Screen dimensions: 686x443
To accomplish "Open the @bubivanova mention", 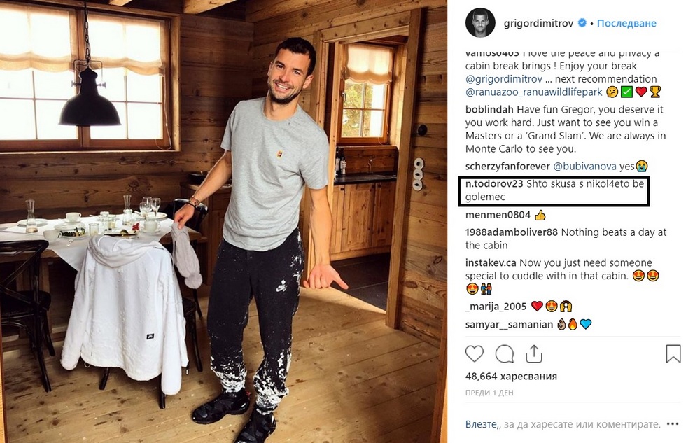I will pyautogui.click(x=584, y=166).
